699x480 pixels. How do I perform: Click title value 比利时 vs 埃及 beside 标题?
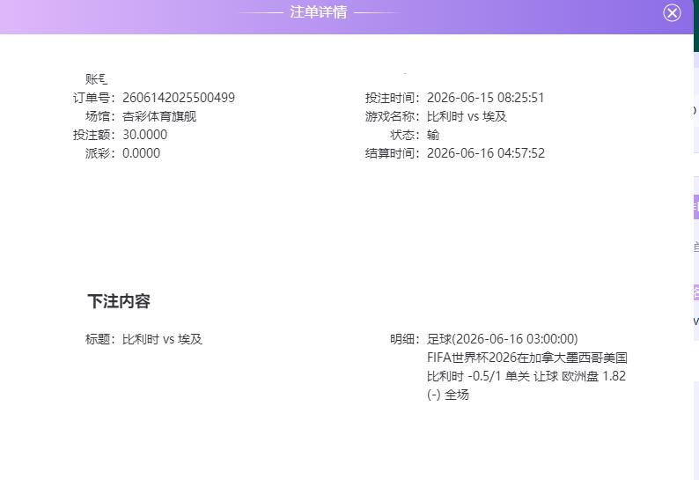pos(162,339)
